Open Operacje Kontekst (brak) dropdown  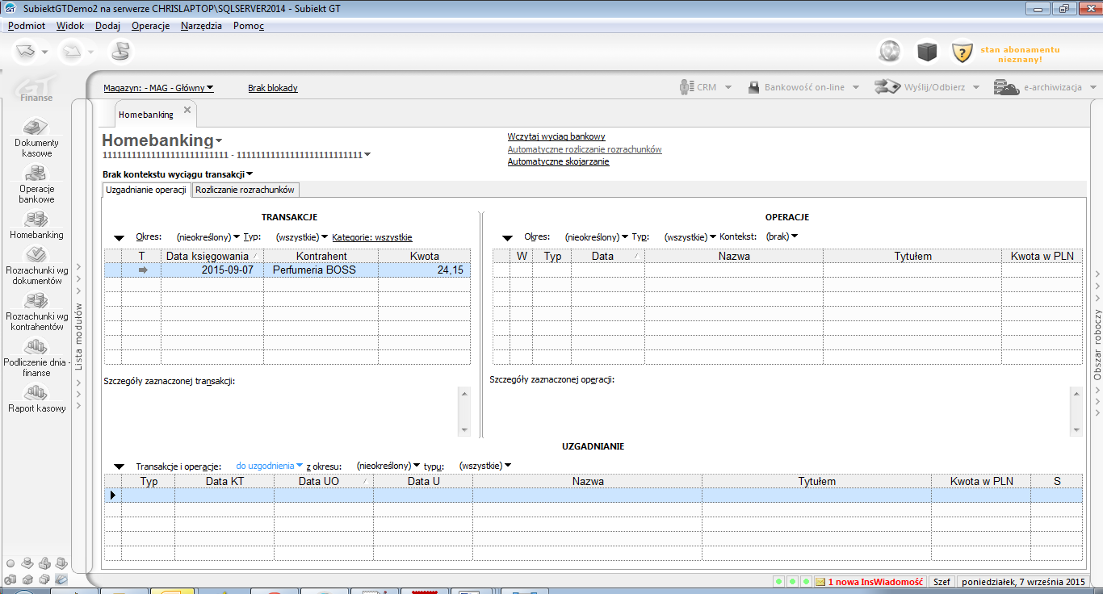(782, 237)
